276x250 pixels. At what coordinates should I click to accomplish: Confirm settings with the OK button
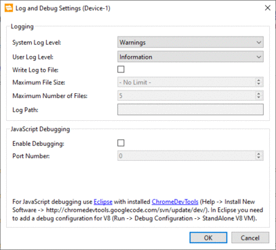tap(208, 238)
